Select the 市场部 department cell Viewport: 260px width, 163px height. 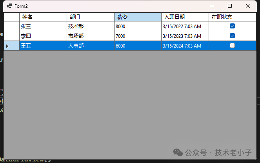point(91,36)
